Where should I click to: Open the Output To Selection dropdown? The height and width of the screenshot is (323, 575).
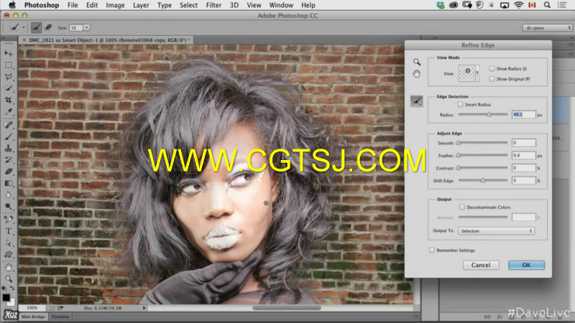tap(496, 230)
